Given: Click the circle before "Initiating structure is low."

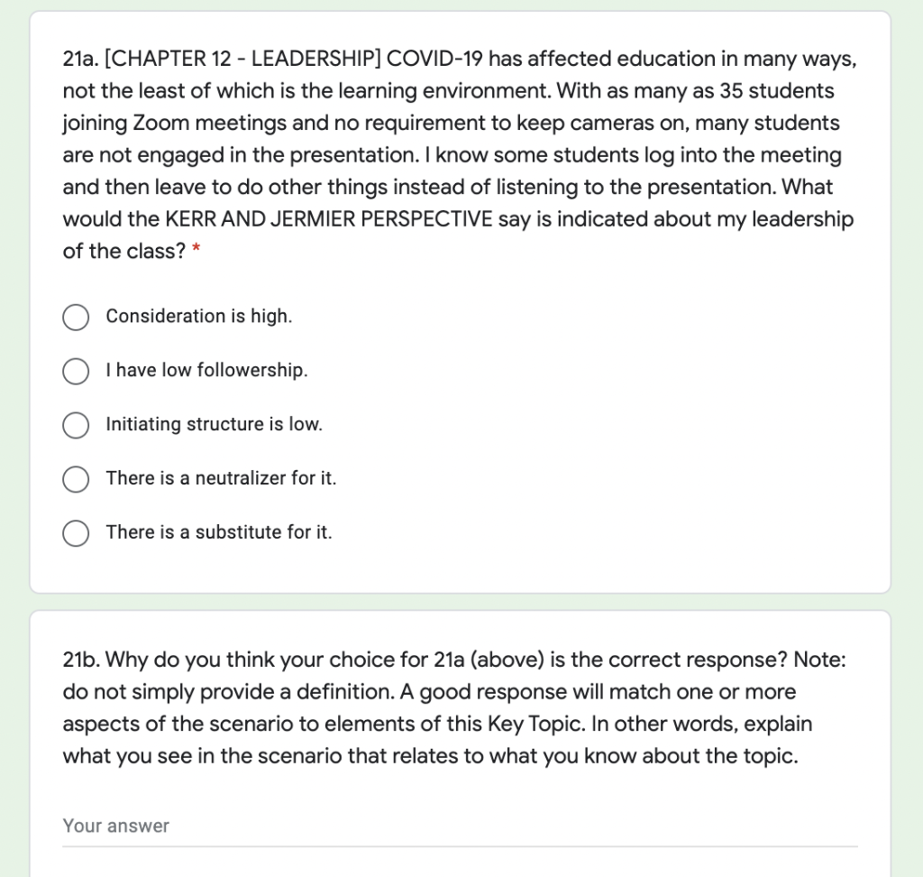Looking at the screenshot, I should (76, 425).
